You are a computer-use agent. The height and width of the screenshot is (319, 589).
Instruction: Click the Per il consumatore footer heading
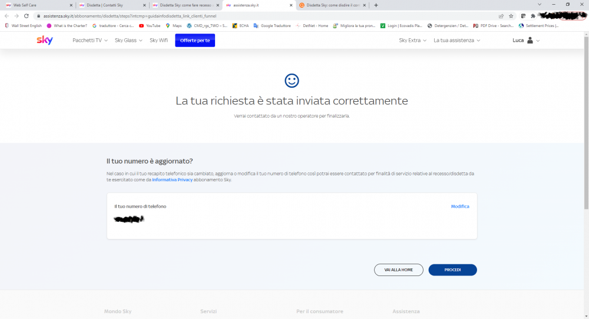tap(320, 311)
